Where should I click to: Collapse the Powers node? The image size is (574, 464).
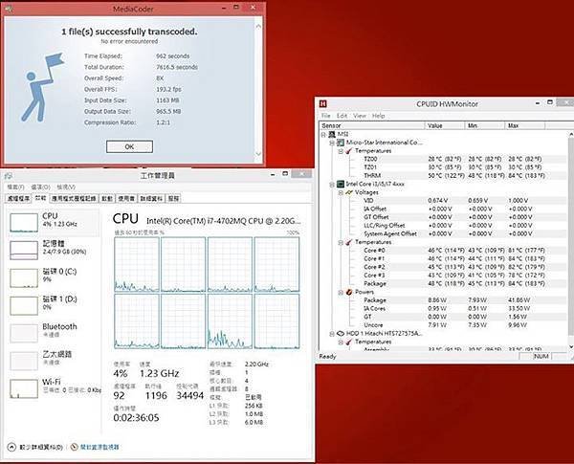coord(341,292)
